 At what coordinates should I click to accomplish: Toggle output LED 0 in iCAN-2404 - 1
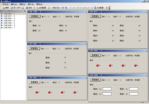point(37,92)
